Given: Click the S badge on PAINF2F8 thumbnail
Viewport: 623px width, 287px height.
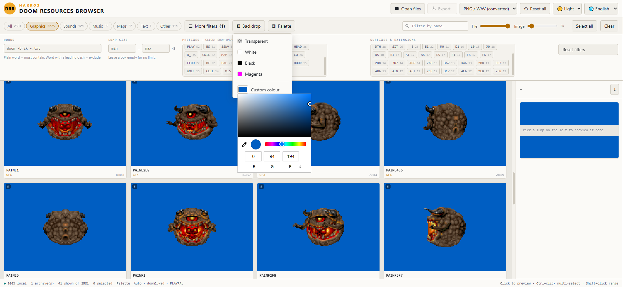Looking at the screenshot, I should 261,187.
